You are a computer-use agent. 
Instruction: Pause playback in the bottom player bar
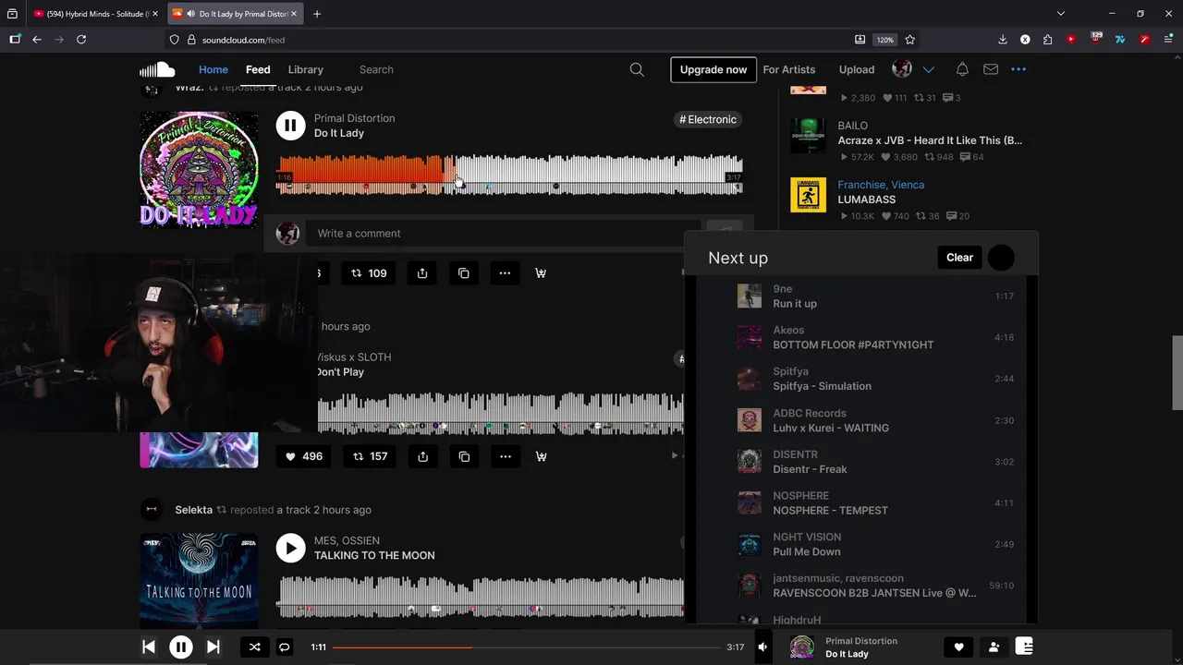coord(181,647)
